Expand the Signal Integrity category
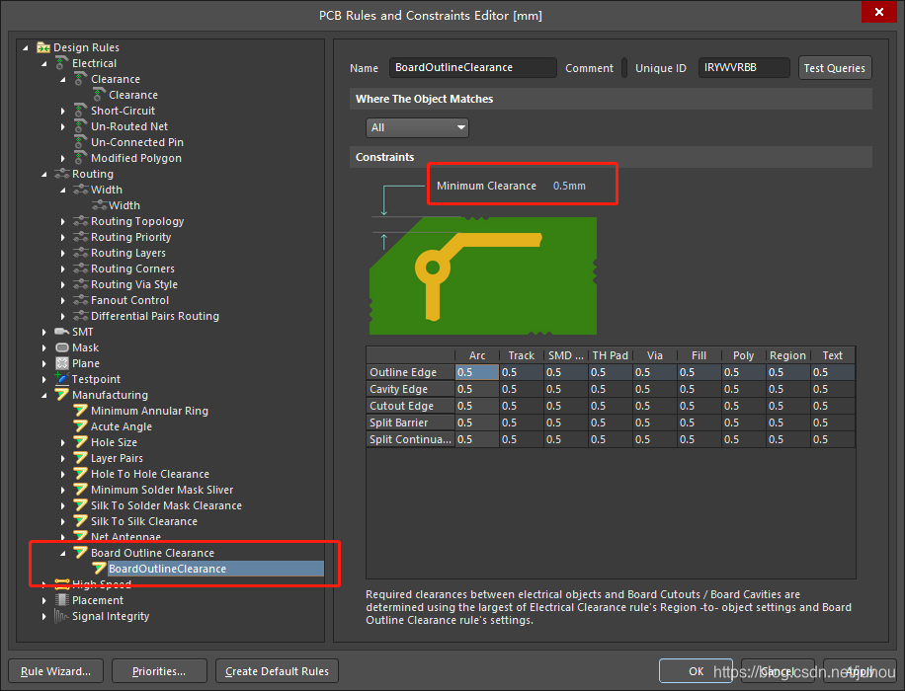The image size is (905, 691). [x=44, y=616]
